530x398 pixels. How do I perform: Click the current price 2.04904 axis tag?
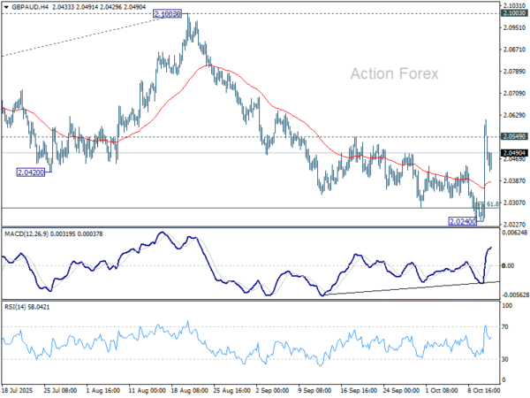coord(514,153)
